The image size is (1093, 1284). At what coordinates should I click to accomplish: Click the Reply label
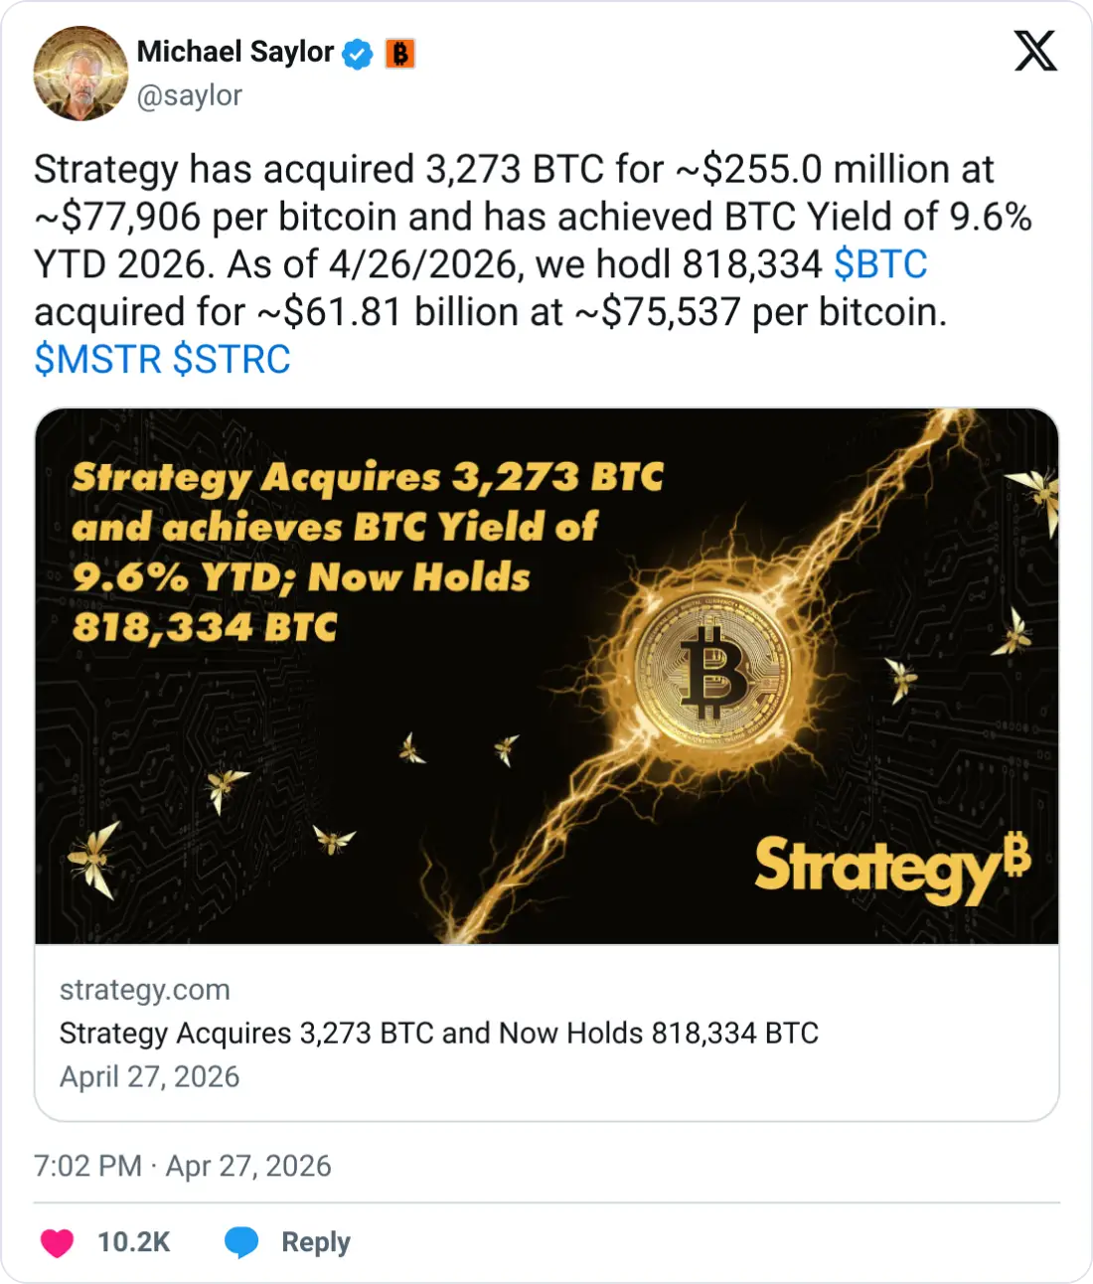(x=316, y=1242)
